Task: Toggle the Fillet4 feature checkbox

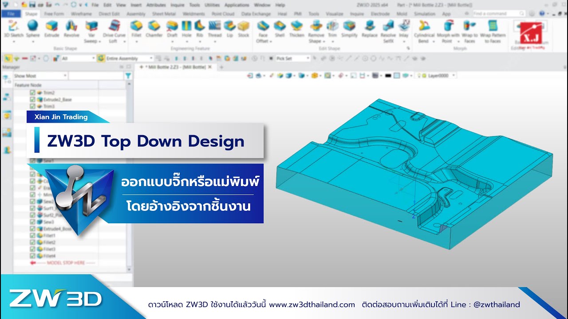Action: click(32, 256)
